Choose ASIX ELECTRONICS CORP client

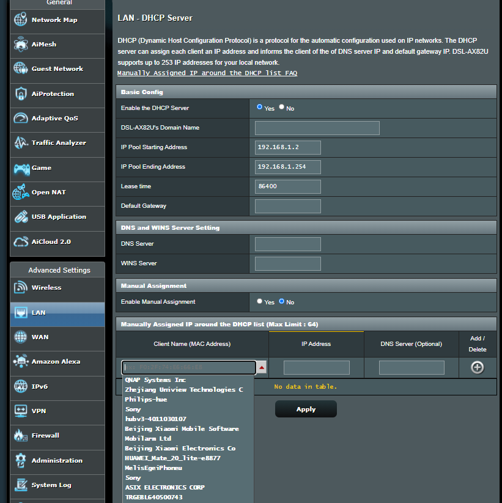(x=165, y=487)
